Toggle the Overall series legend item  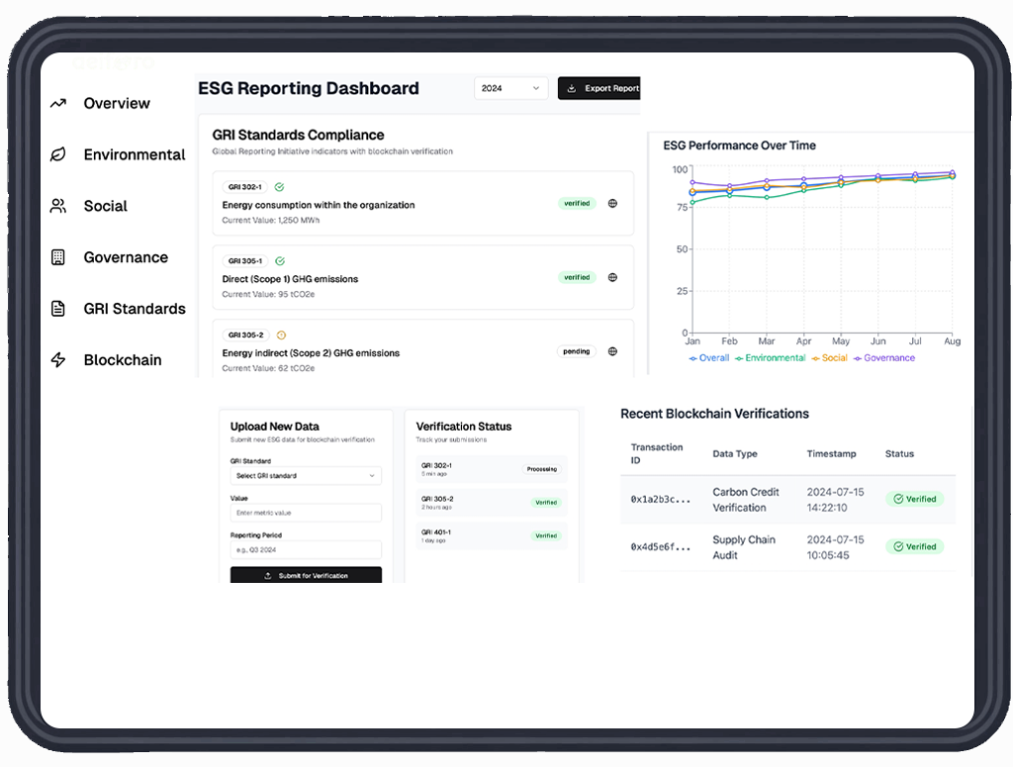[709, 358]
